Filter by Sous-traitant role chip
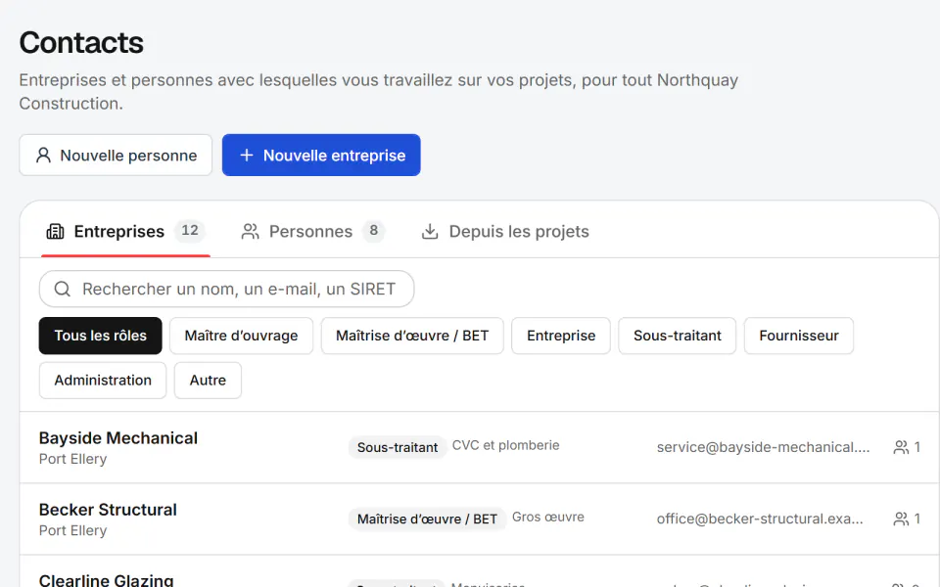Screen dimensions: 940x587 678,336
